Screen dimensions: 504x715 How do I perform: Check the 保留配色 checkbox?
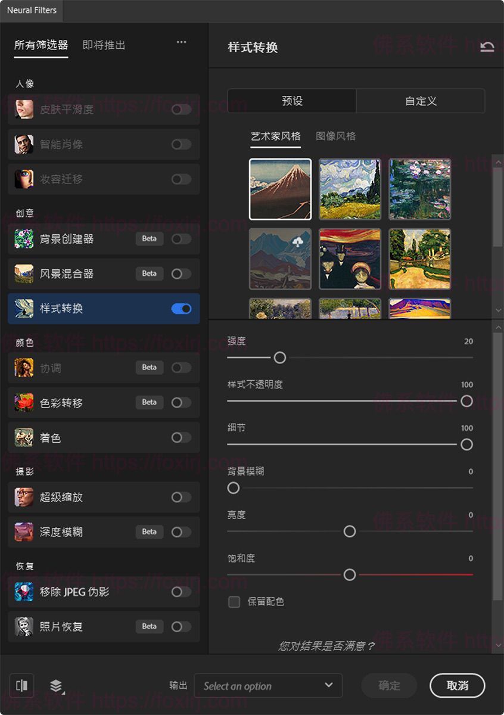tap(234, 602)
